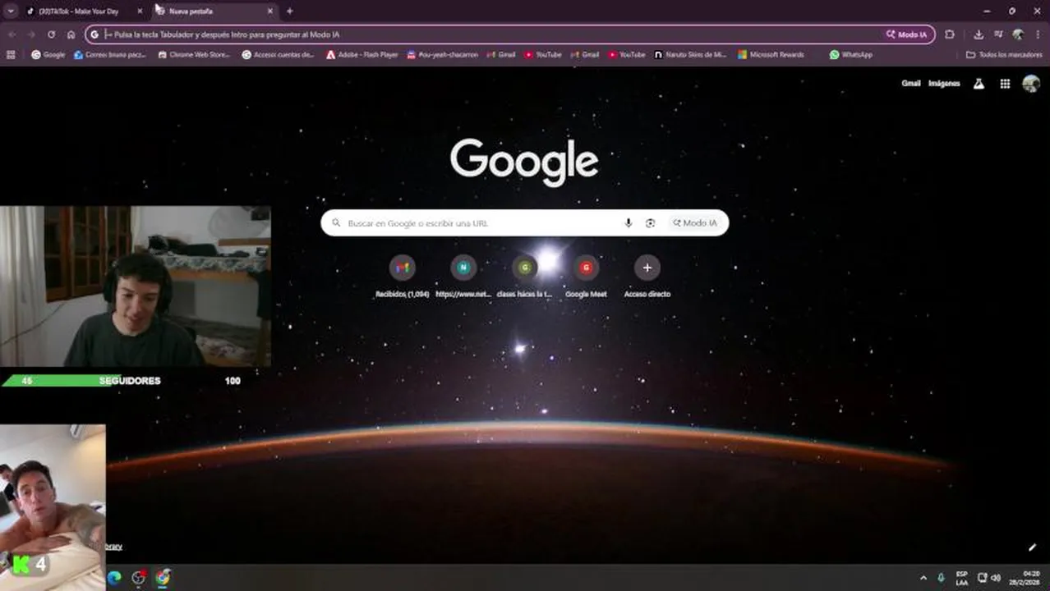Open the OBS icon in taskbar
Screen dimensions: 1050x591
[x=139, y=577]
